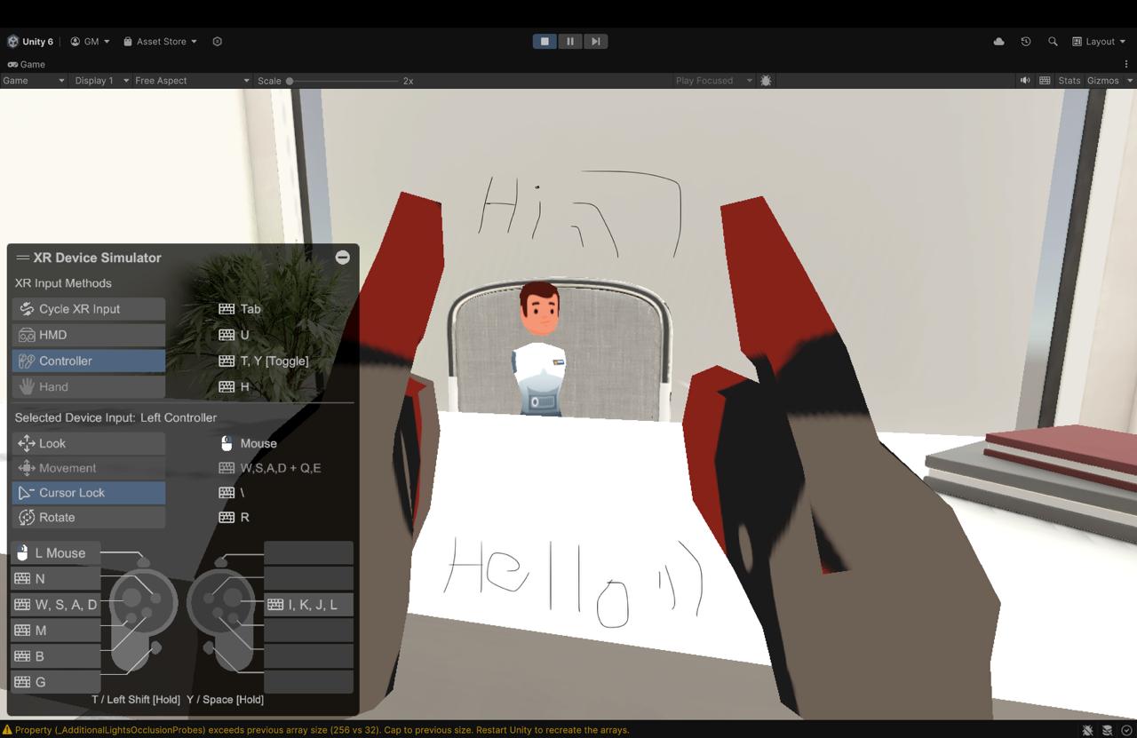The width and height of the screenshot is (1137, 738).
Task: Step forward one frame
Action: (x=595, y=41)
